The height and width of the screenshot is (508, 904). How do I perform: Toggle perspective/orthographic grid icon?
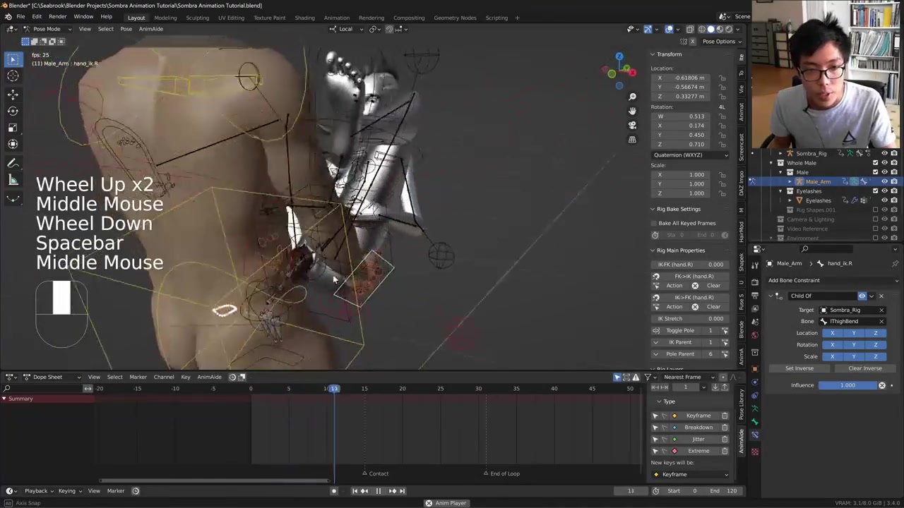click(632, 139)
